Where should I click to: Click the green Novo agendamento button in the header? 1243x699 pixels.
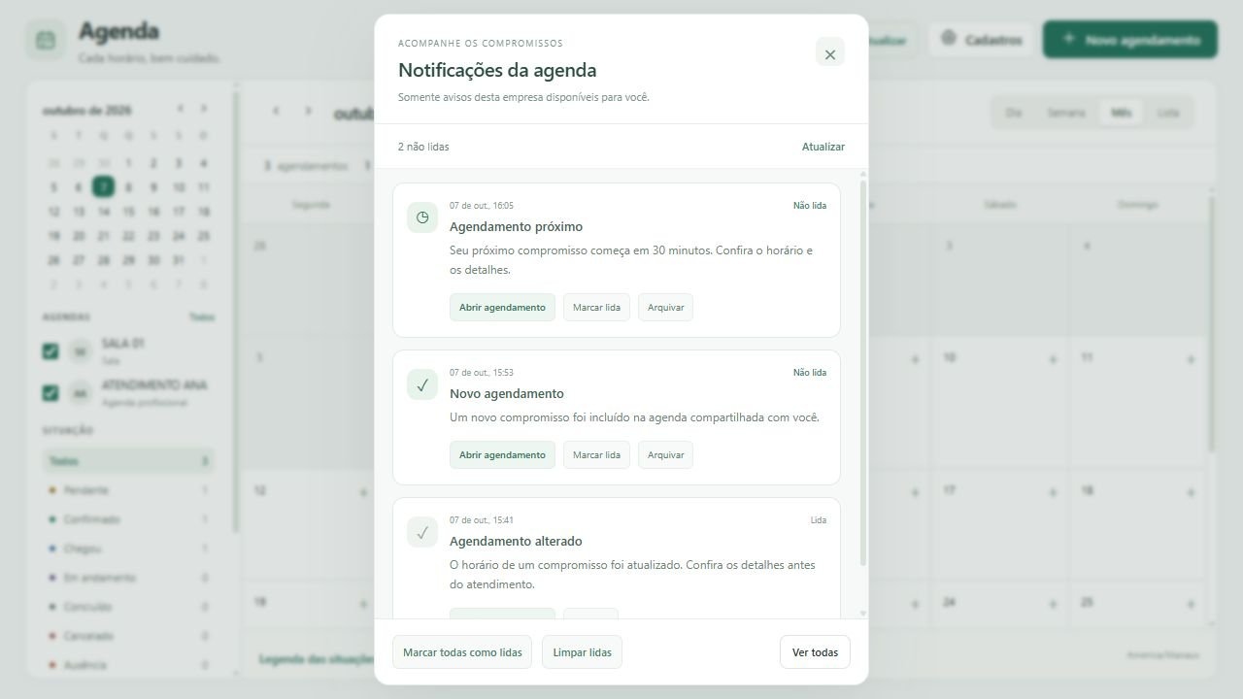(x=1130, y=40)
